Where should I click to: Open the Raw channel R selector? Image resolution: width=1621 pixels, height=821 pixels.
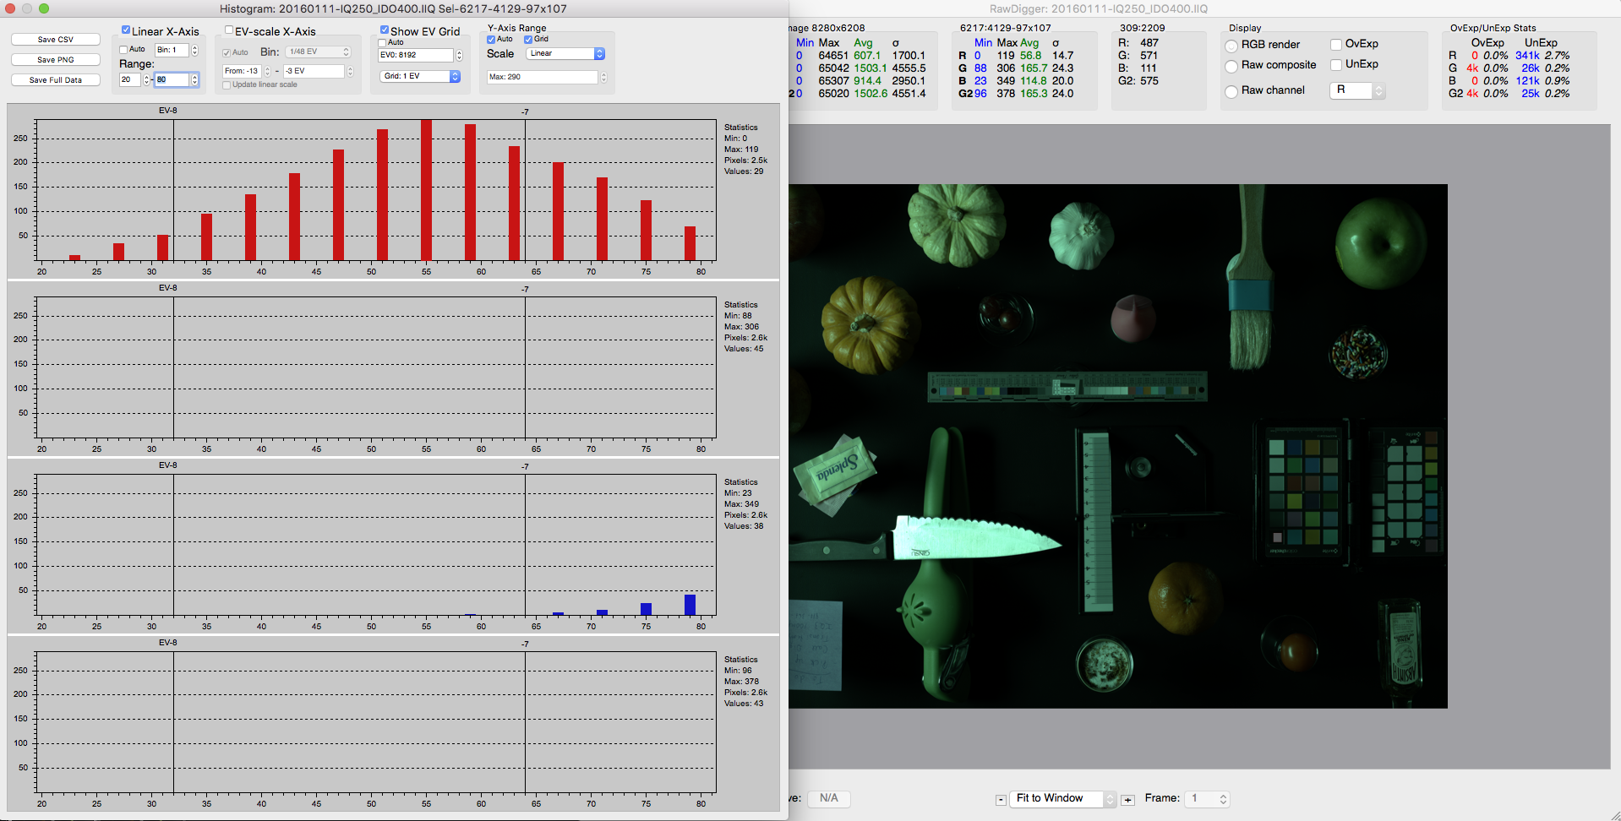[1358, 90]
